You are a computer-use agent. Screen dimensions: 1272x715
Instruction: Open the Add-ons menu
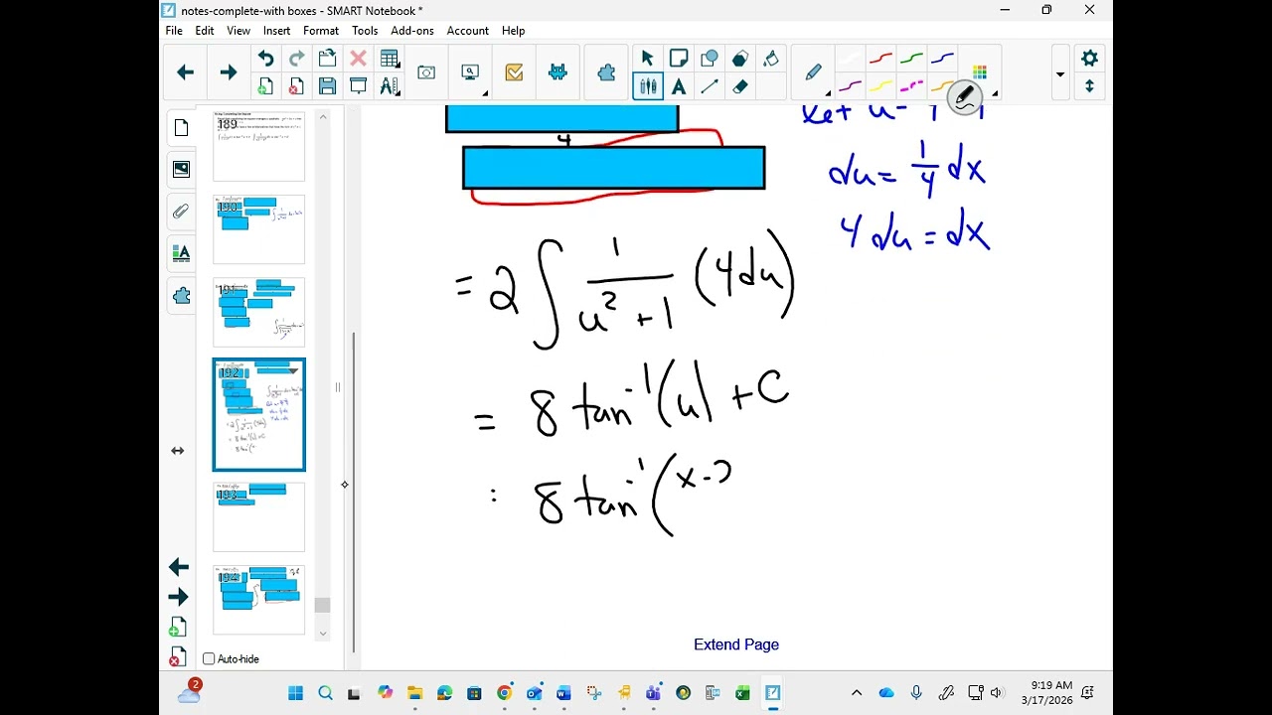(412, 31)
